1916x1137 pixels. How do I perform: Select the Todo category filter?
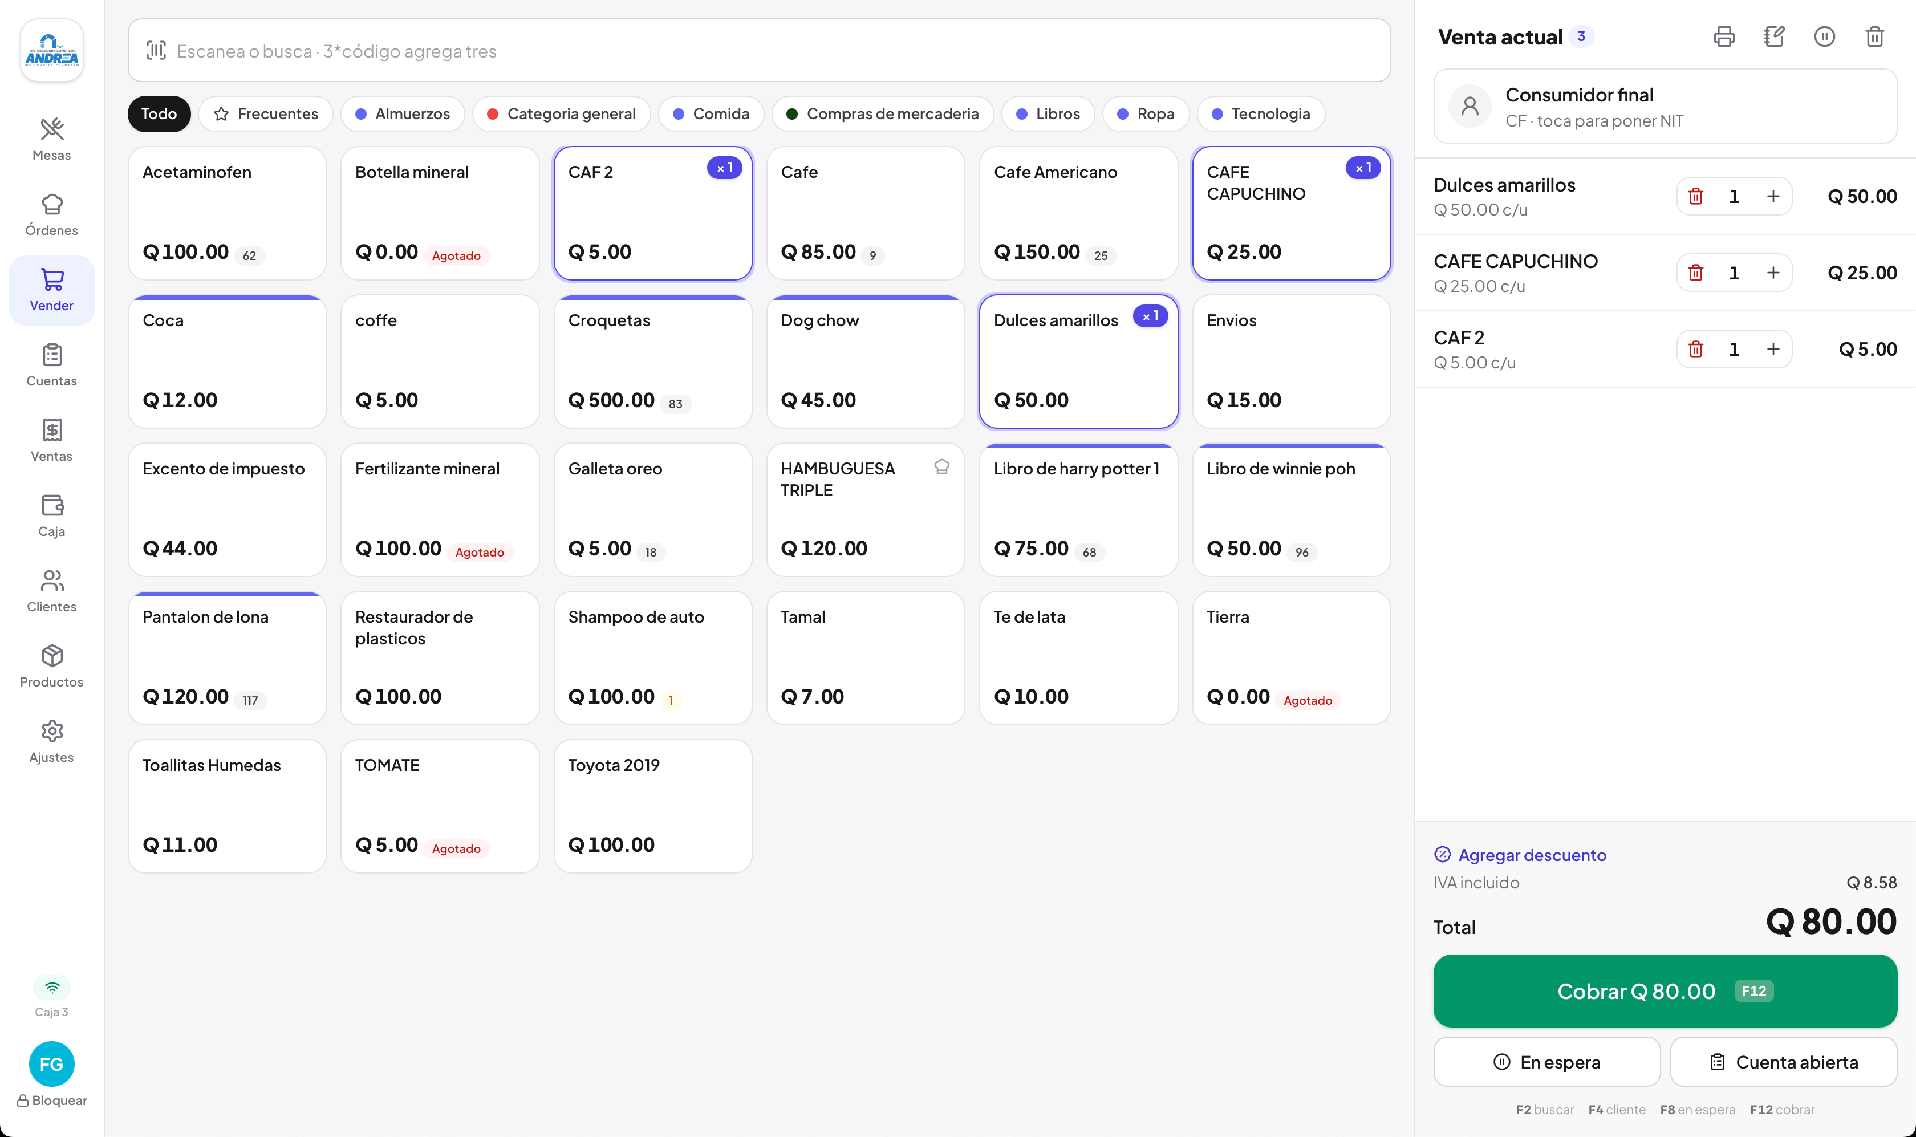click(x=159, y=114)
